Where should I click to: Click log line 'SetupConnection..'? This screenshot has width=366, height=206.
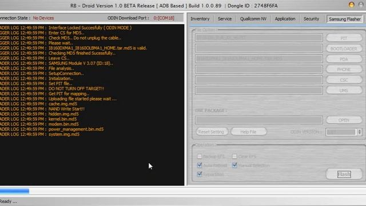66,73
